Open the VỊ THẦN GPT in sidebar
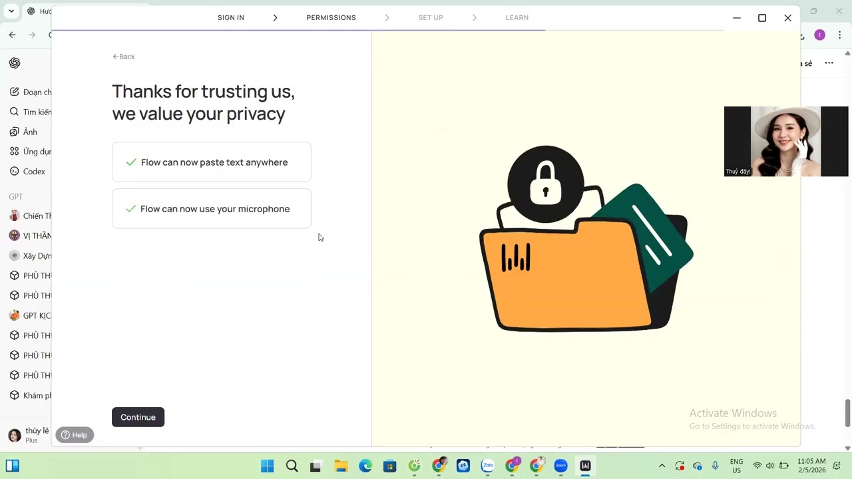 pos(30,236)
